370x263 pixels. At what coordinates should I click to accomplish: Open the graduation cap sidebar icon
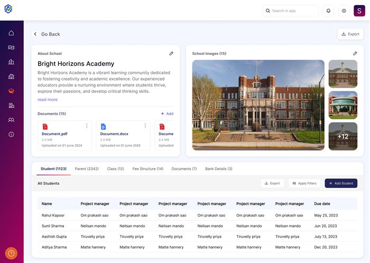pyautogui.click(x=11, y=91)
